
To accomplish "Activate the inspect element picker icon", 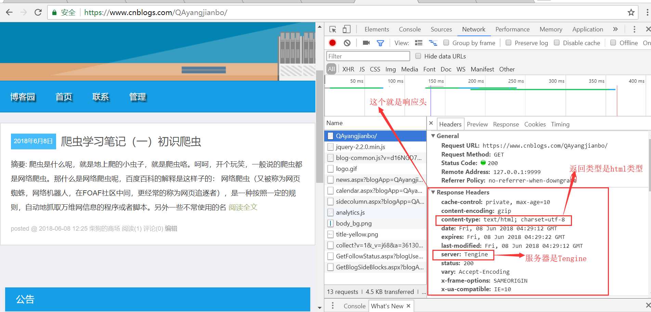I will [333, 29].
